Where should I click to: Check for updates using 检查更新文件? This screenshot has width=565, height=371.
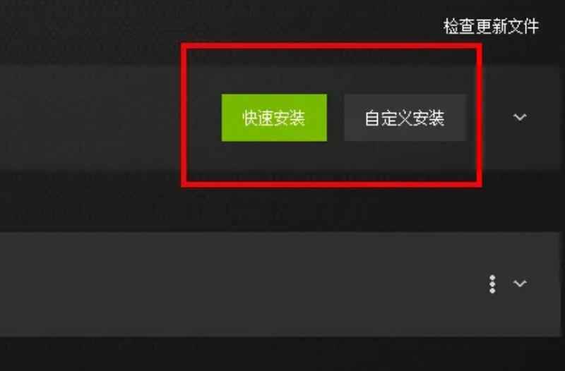click(491, 27)
